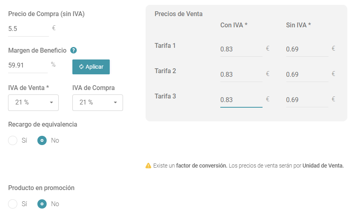Select Sí for Producto en promoción
The image size is (353, 219).
(x=12, y=204)
